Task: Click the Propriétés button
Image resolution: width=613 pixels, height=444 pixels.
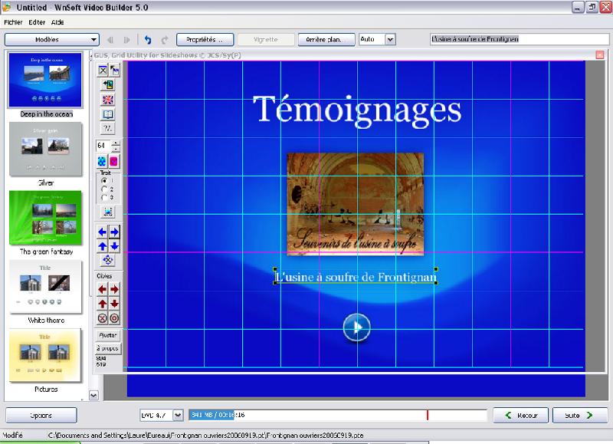Action: (205, 40)
